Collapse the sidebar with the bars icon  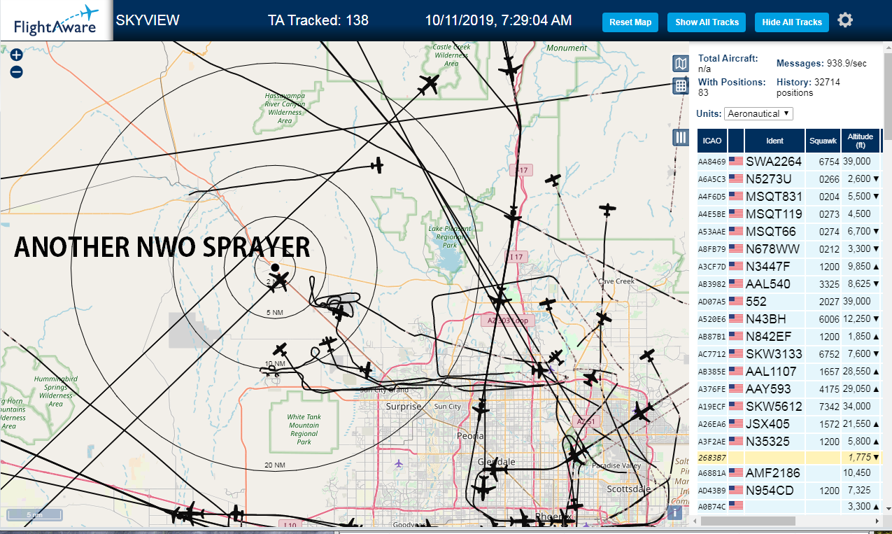click(681, 137)
